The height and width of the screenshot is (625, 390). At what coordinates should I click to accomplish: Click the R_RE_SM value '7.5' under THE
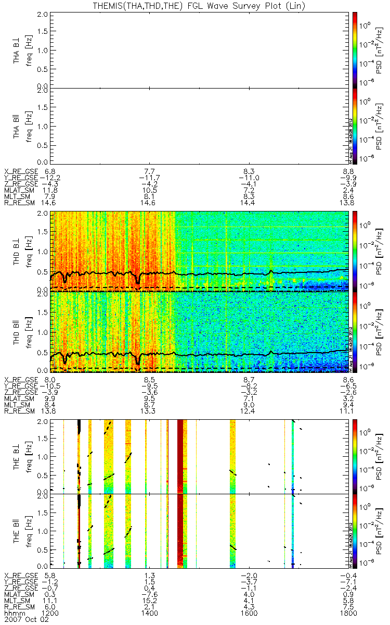348,607
